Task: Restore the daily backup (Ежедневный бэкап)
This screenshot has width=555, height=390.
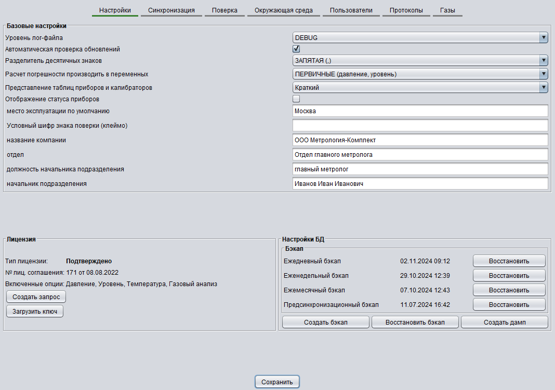Action: click(509, 261)
